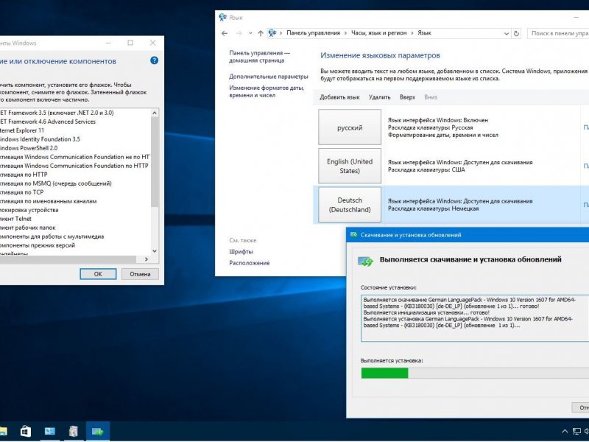Click Панель управления in the breadcrumb
The width and height of the screenshot is (589, 442).
coord(313,33)
